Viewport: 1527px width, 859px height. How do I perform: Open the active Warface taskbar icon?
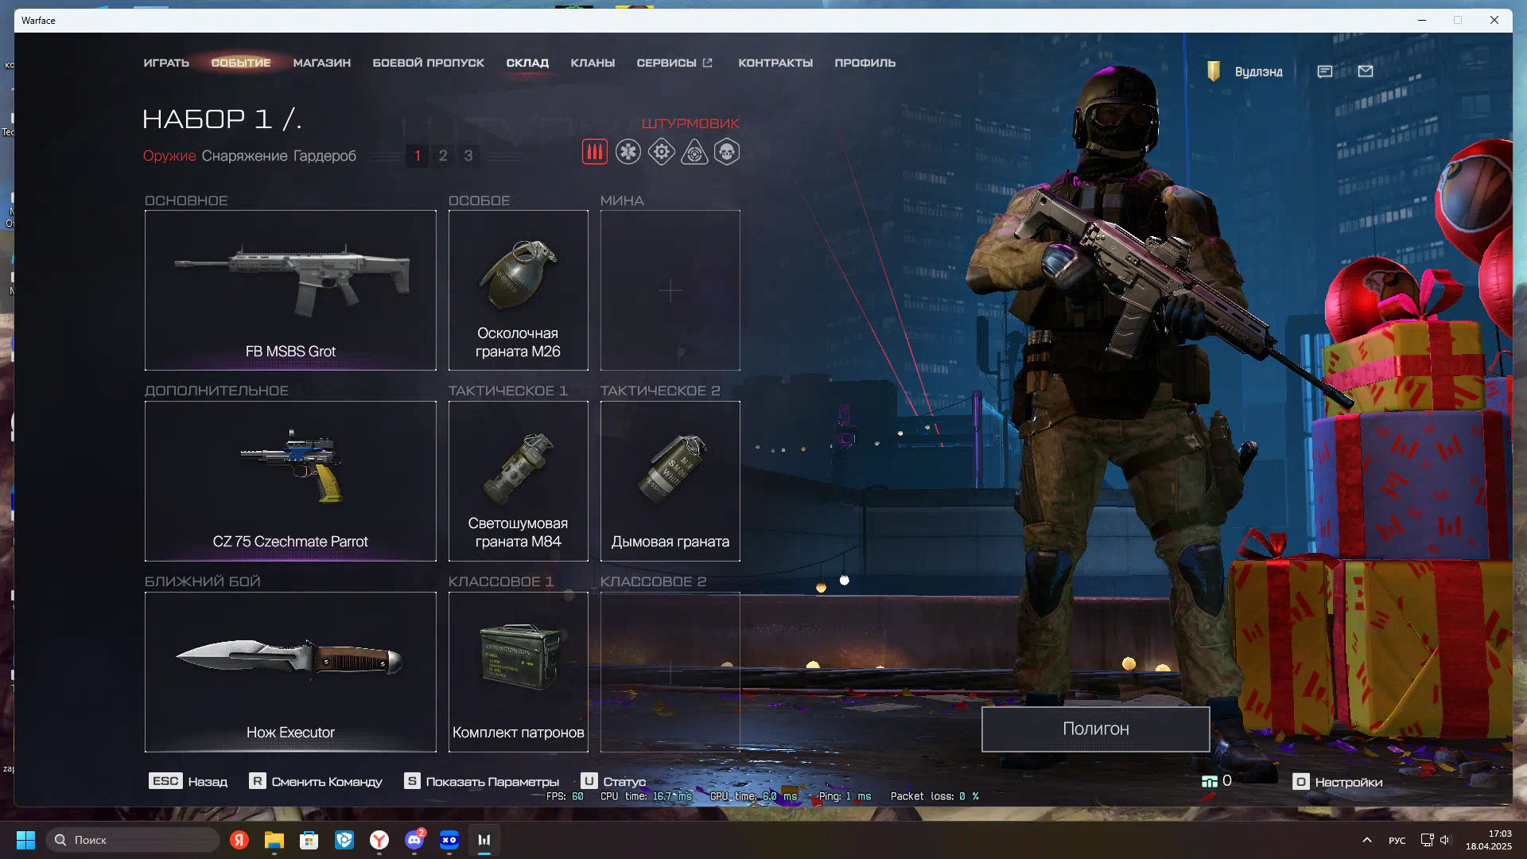pos(484,840)
